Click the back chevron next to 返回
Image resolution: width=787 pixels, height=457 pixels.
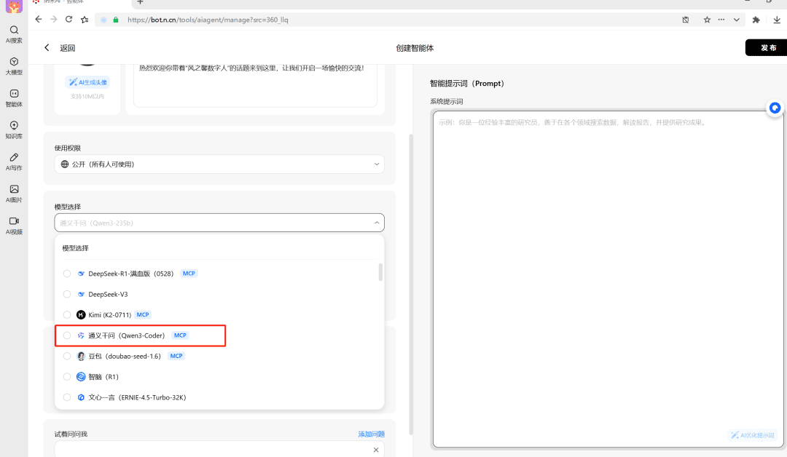(x=47, y=47)
